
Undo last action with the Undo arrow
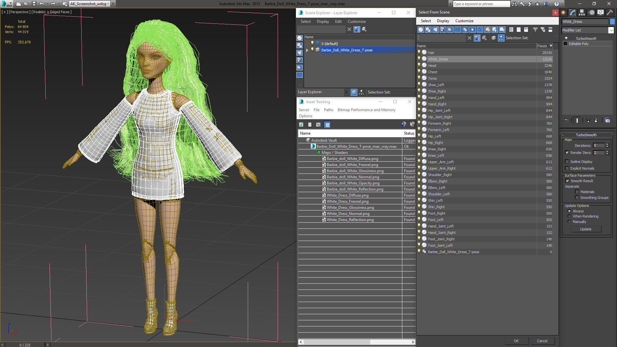pyautogui.click(x=41, y=4)
